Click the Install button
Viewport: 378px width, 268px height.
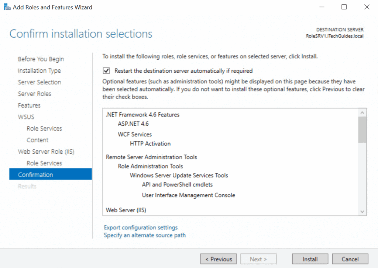[x=310, y=259]
